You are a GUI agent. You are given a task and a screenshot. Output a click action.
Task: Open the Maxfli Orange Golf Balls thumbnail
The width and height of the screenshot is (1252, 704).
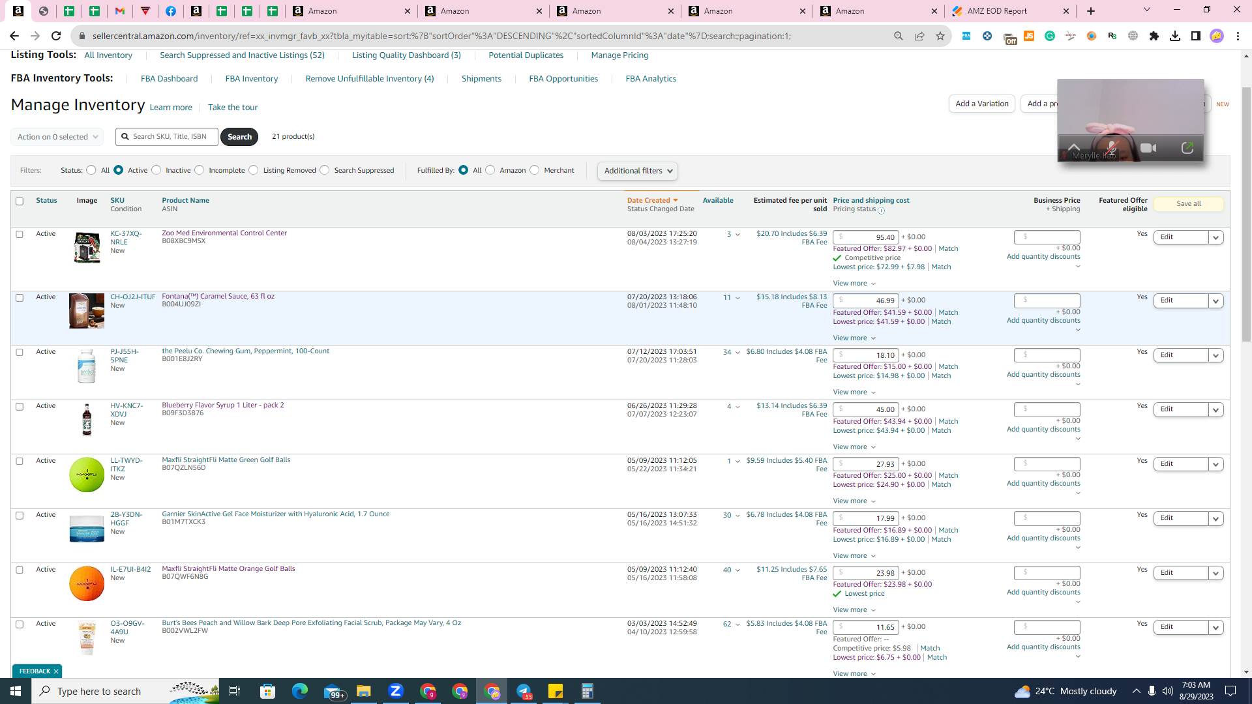click(x=87, y=583)
